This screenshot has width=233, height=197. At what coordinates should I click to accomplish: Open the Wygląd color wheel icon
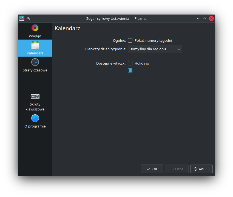coord(35,28)
